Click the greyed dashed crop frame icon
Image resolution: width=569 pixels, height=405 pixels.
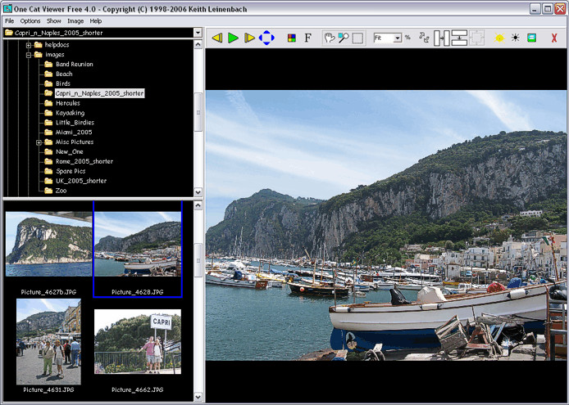pyautogui.click(x=476, y=38)
